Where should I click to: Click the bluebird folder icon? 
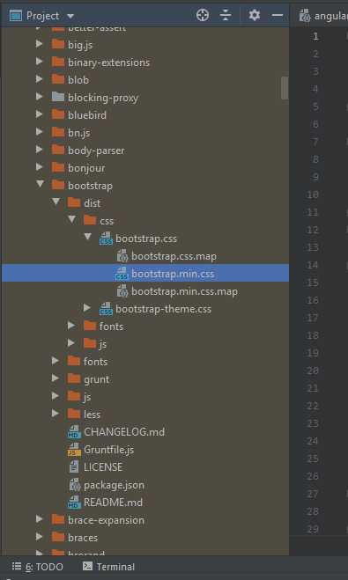tap(58, 114)
